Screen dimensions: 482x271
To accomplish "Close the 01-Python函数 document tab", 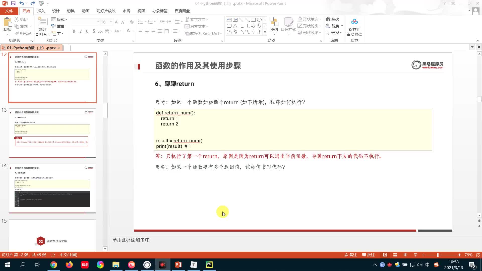I will [59, 48].
